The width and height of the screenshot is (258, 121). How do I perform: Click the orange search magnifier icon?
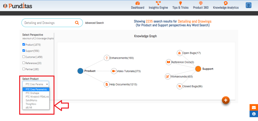tap(77, 23)
